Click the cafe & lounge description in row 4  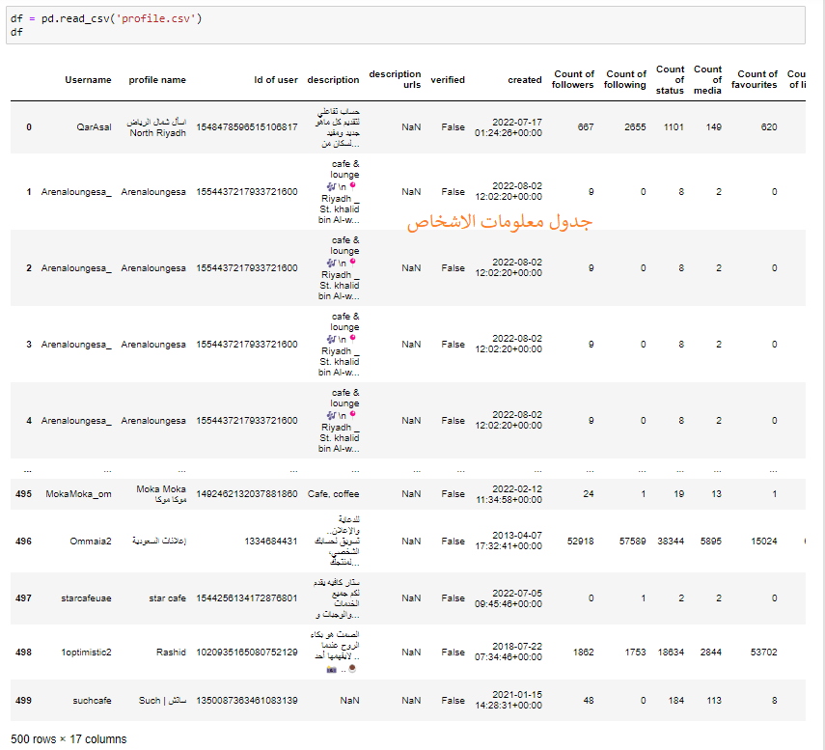pos(339,421)
